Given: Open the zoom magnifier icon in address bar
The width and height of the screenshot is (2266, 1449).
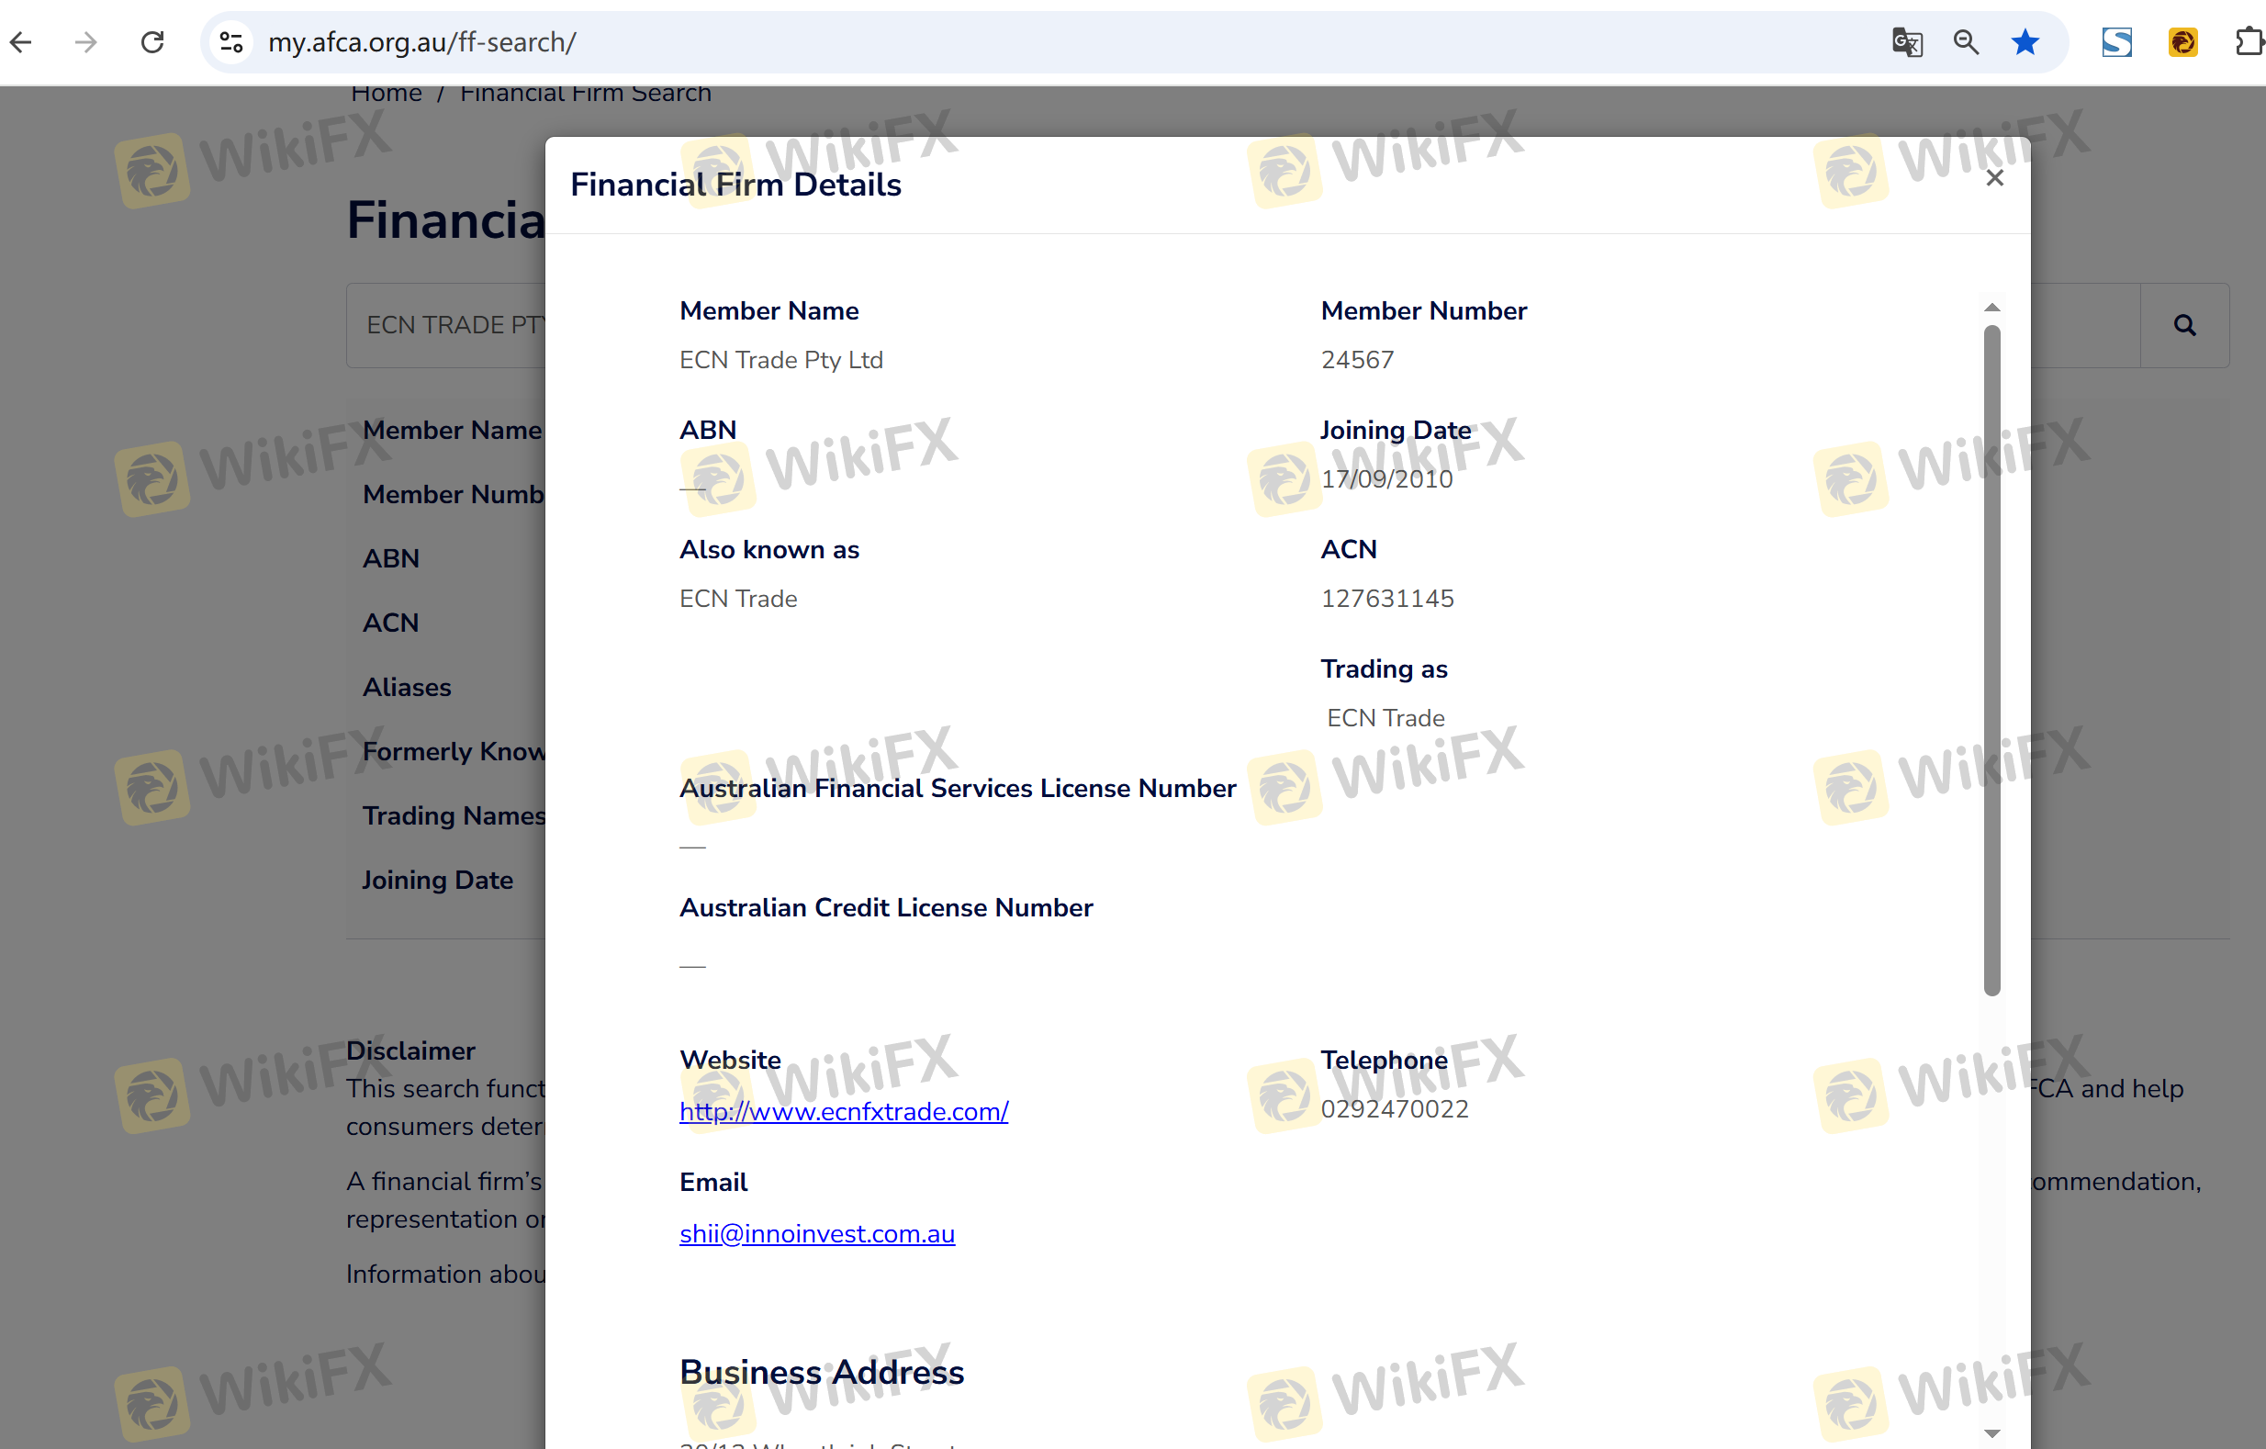Looking at the screenshot, I should click(1966, 41).
